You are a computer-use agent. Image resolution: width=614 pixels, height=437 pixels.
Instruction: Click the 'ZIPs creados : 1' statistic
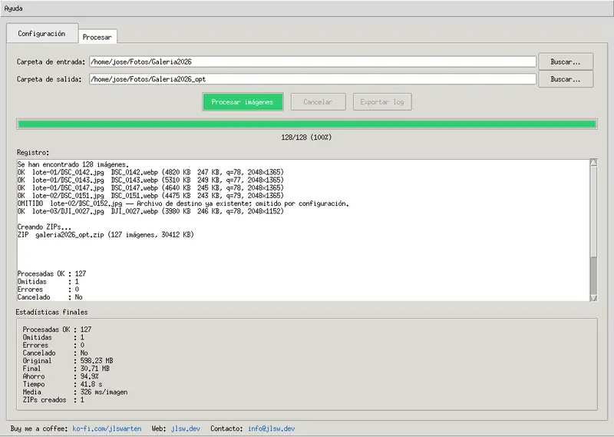point(53,400)
